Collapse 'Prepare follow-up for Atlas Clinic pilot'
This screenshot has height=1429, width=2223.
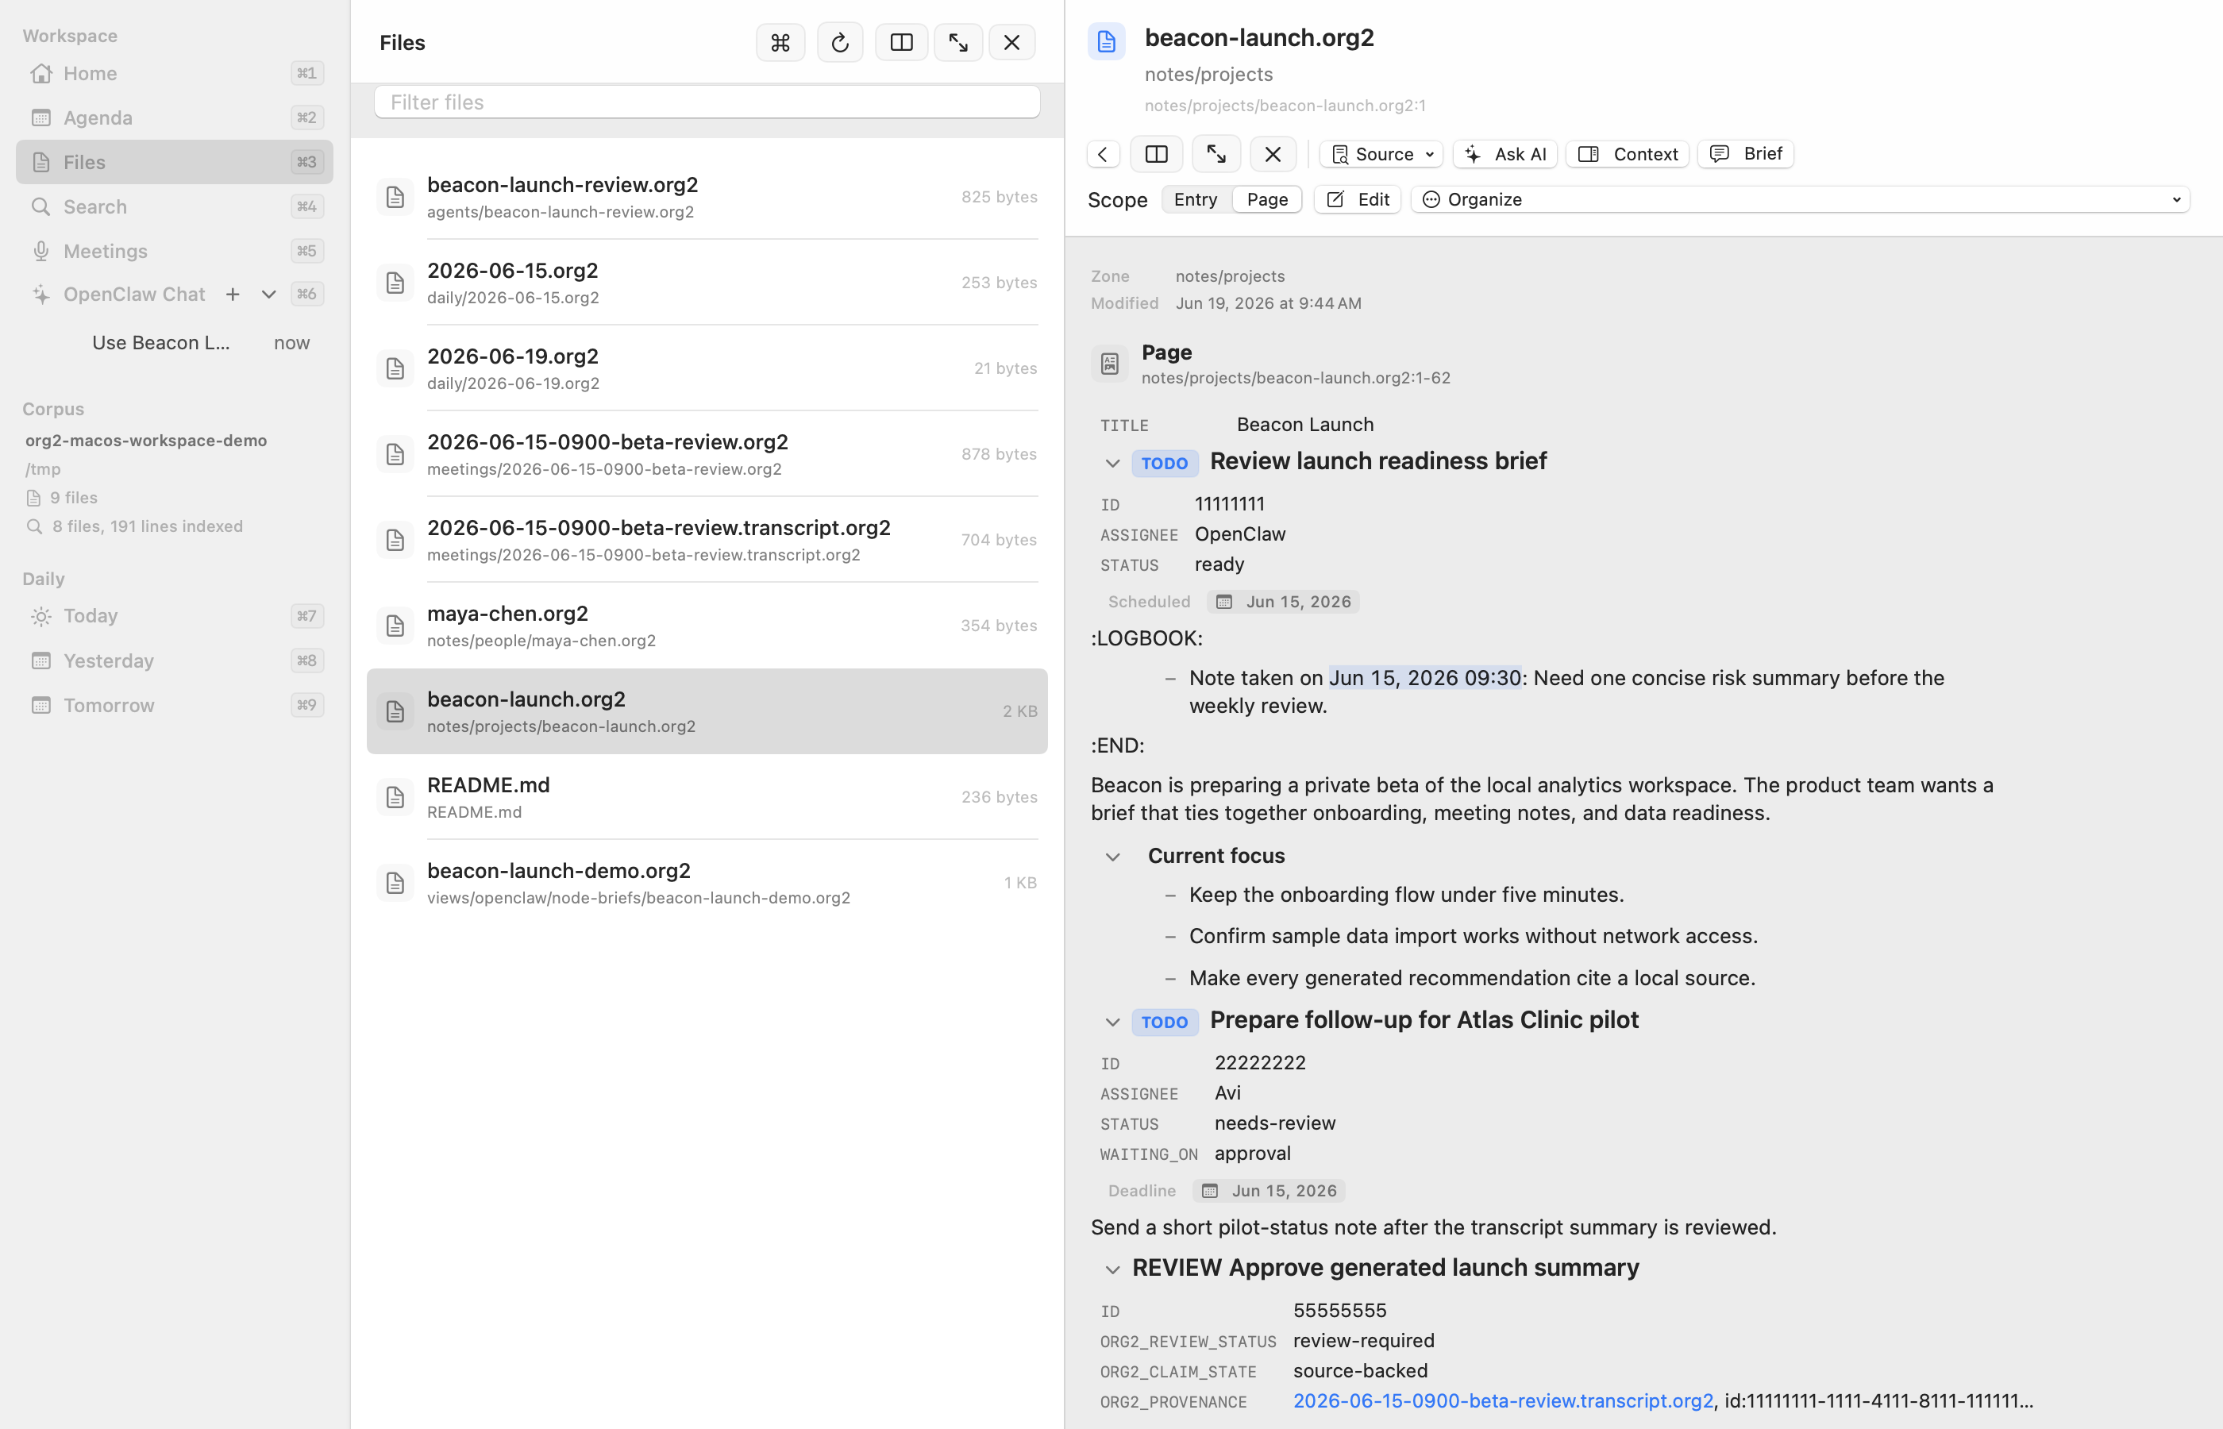(x=1112, y=1023)
